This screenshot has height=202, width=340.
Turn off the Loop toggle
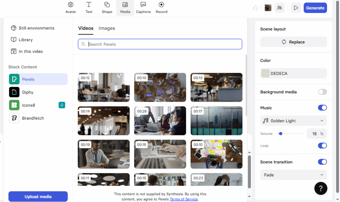tap(322, 146)
